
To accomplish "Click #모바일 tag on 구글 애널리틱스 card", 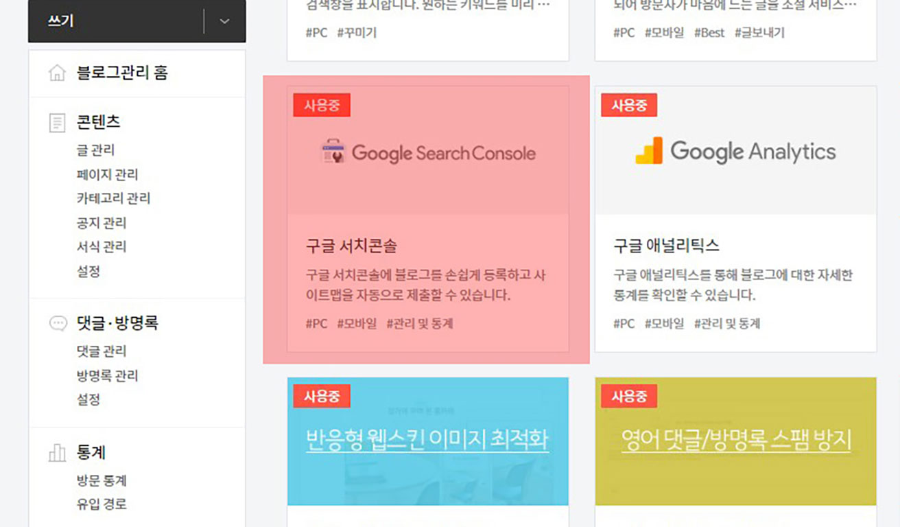I will click(x=664, y=324).
